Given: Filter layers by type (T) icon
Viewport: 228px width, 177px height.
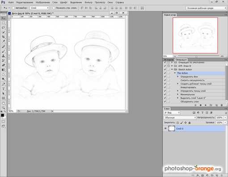Looking at the screenshot, I should click(x=203, y=113).
